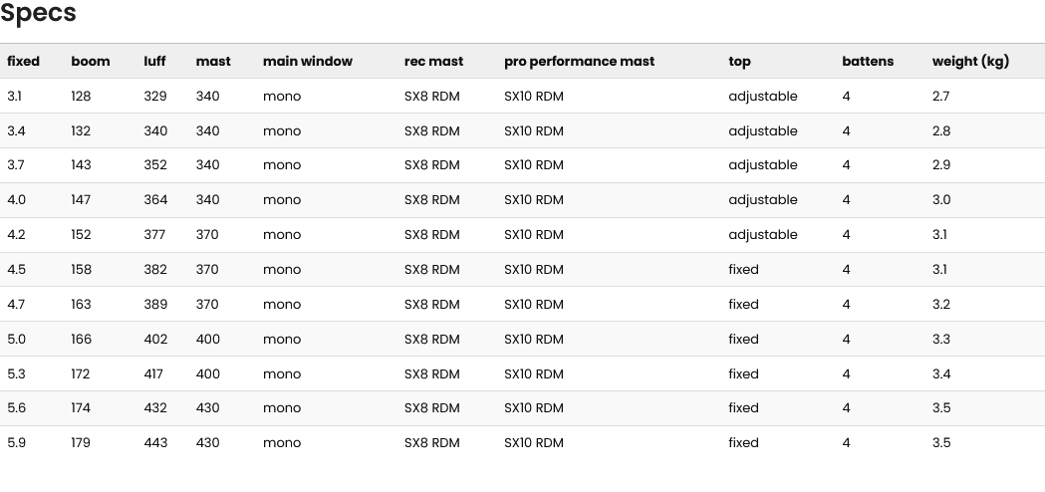Select the top column header

(x=740, y=62)
